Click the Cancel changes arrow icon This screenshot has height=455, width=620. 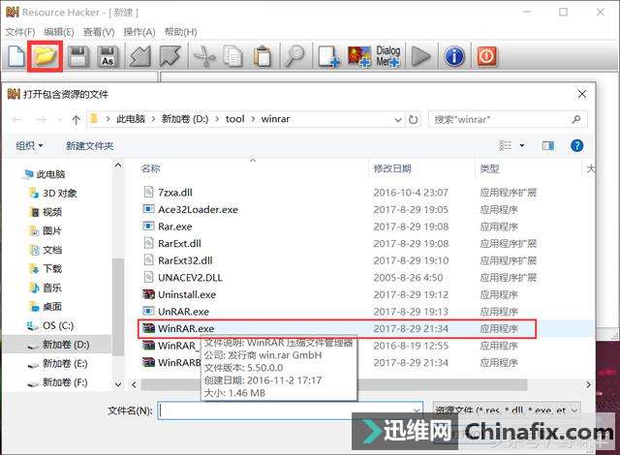pos(170,56)
